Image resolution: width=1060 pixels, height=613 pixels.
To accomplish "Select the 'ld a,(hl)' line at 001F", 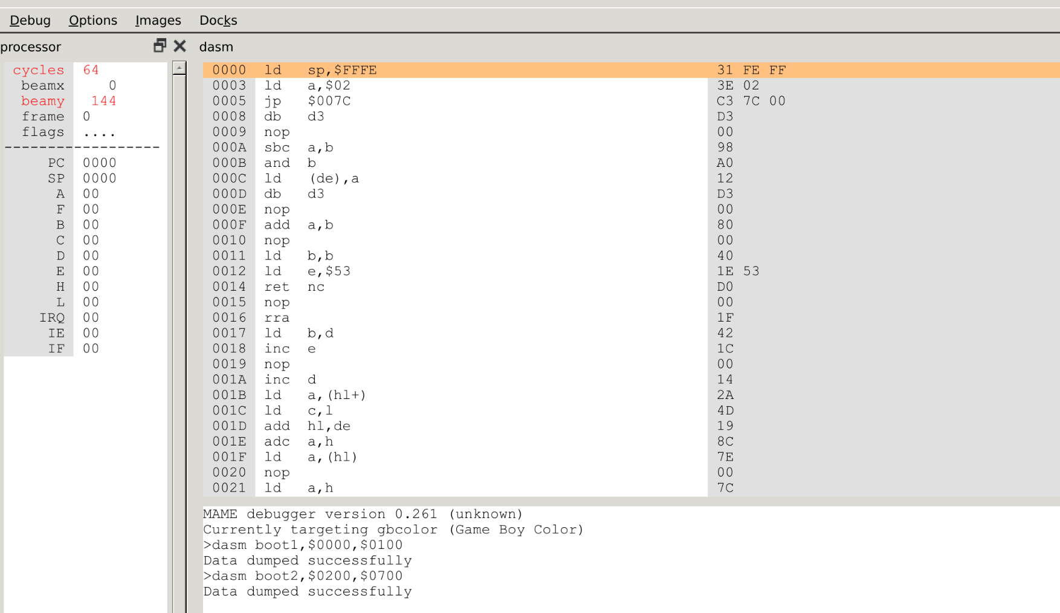I will pyautogui.click(x=632, y=457).
